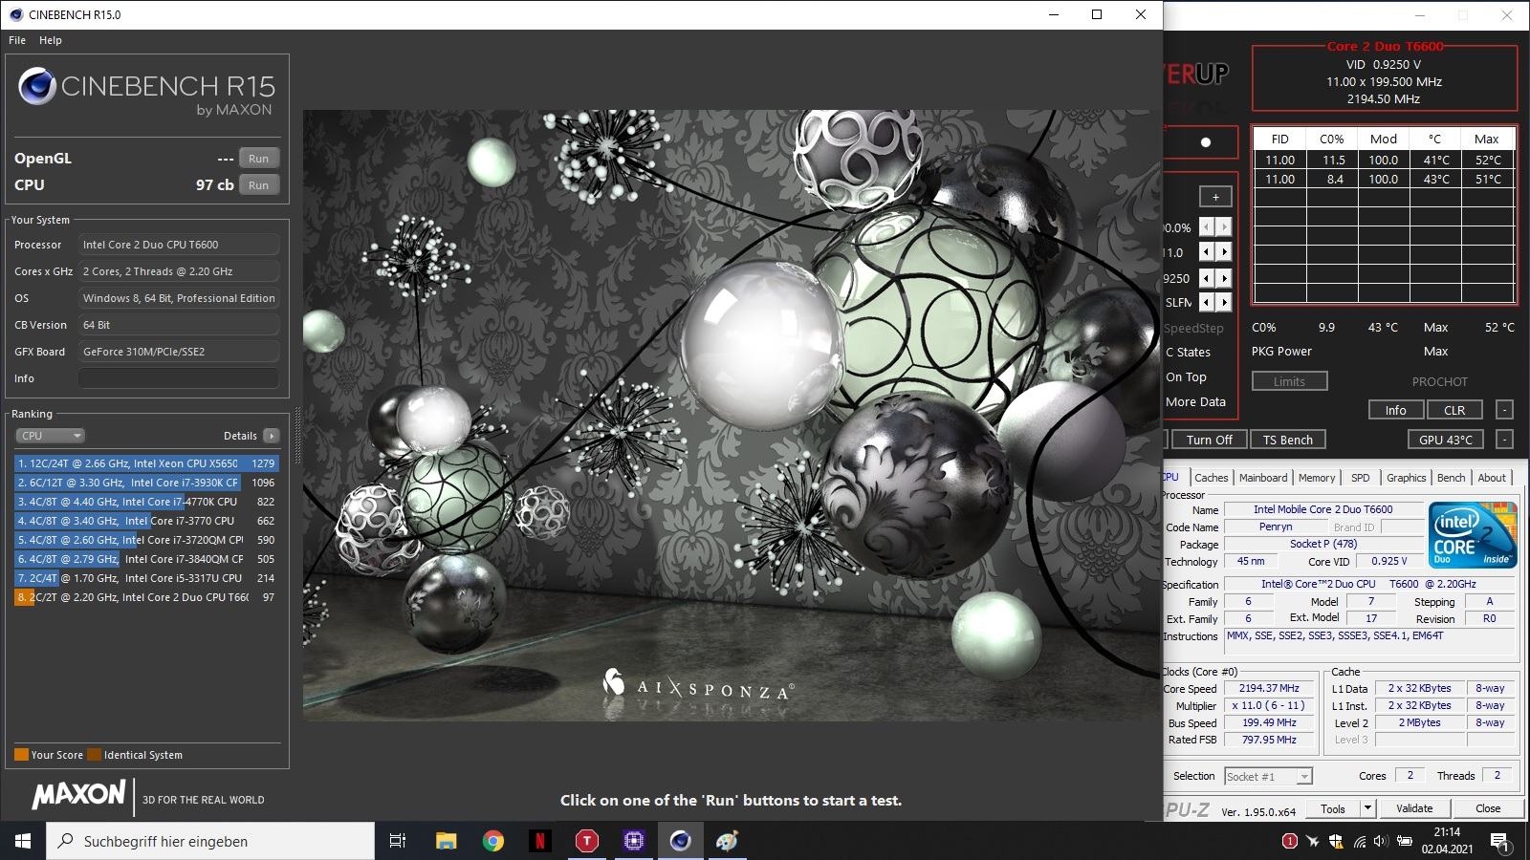
Task: Open the CPU ranking type dropdown
Action: click(50, 436)
